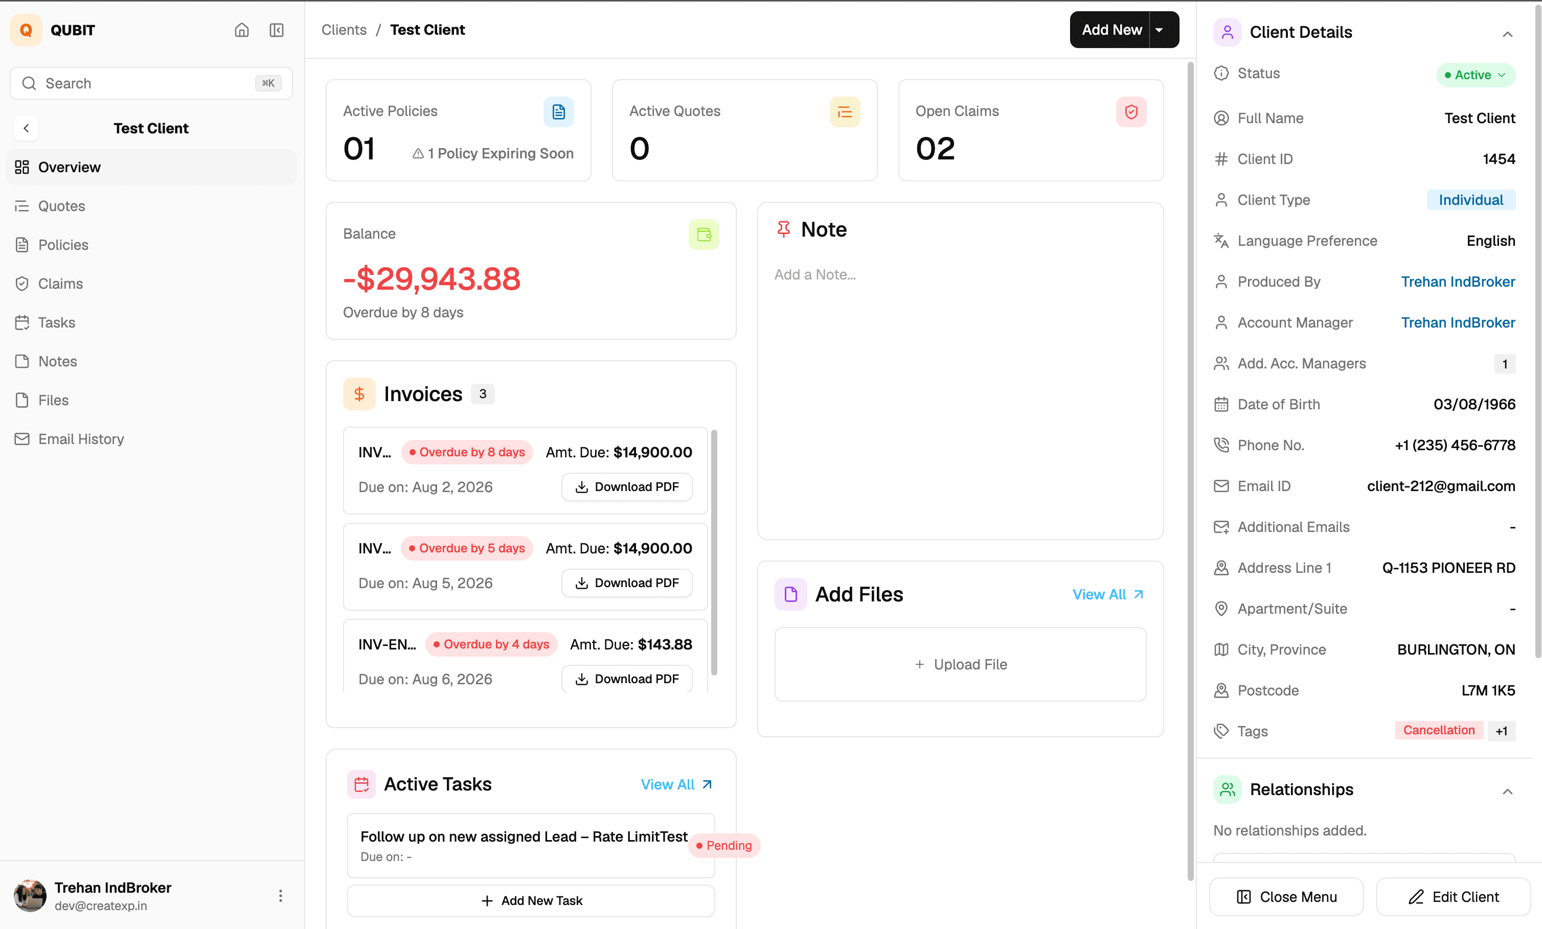Click the Cancellation tag
Viewport: 1542px width, 929px height.
(1438, 730)
